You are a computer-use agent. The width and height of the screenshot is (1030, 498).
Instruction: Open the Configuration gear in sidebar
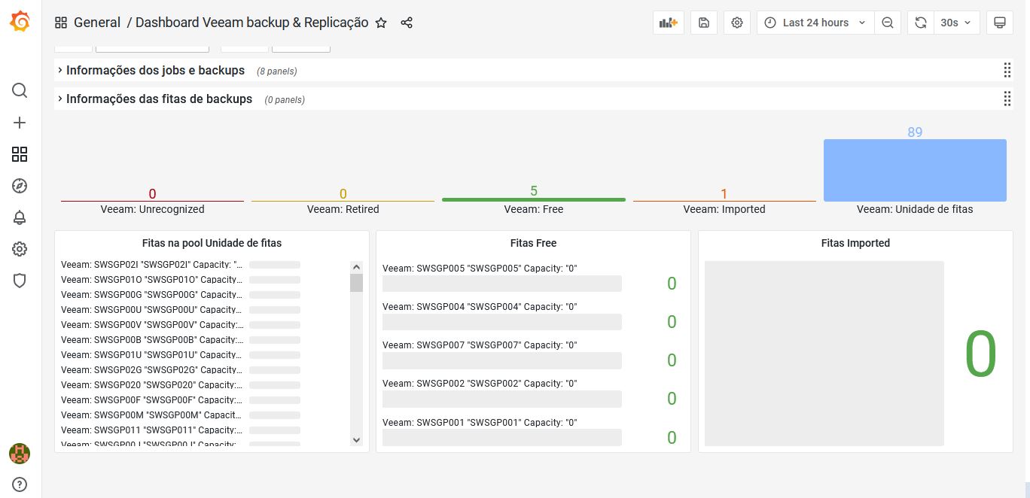(x=20, y=249)
